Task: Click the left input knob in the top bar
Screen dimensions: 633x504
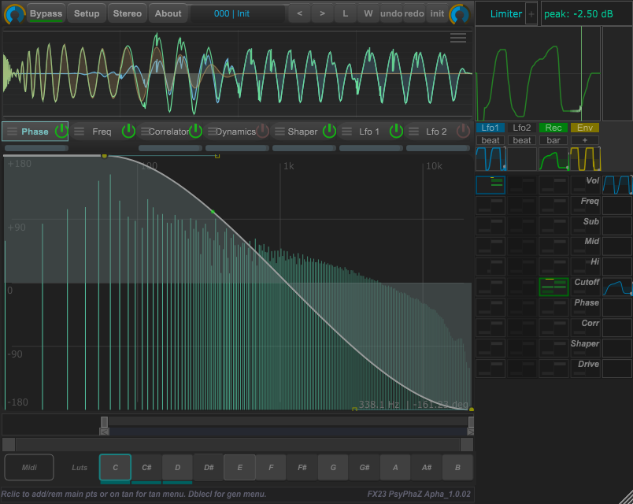Action: [x=14, y=13]
